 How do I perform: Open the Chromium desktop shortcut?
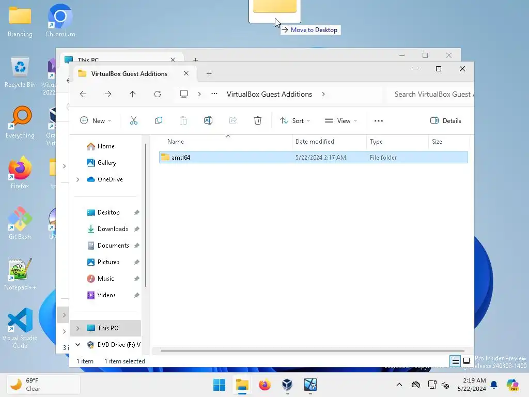[60, 20]
